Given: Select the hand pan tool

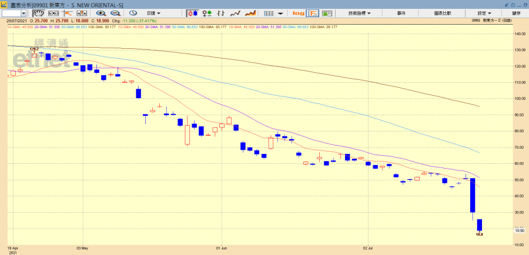Looking at the screenshot, I should pyautogui.click(x=38, y=13).
